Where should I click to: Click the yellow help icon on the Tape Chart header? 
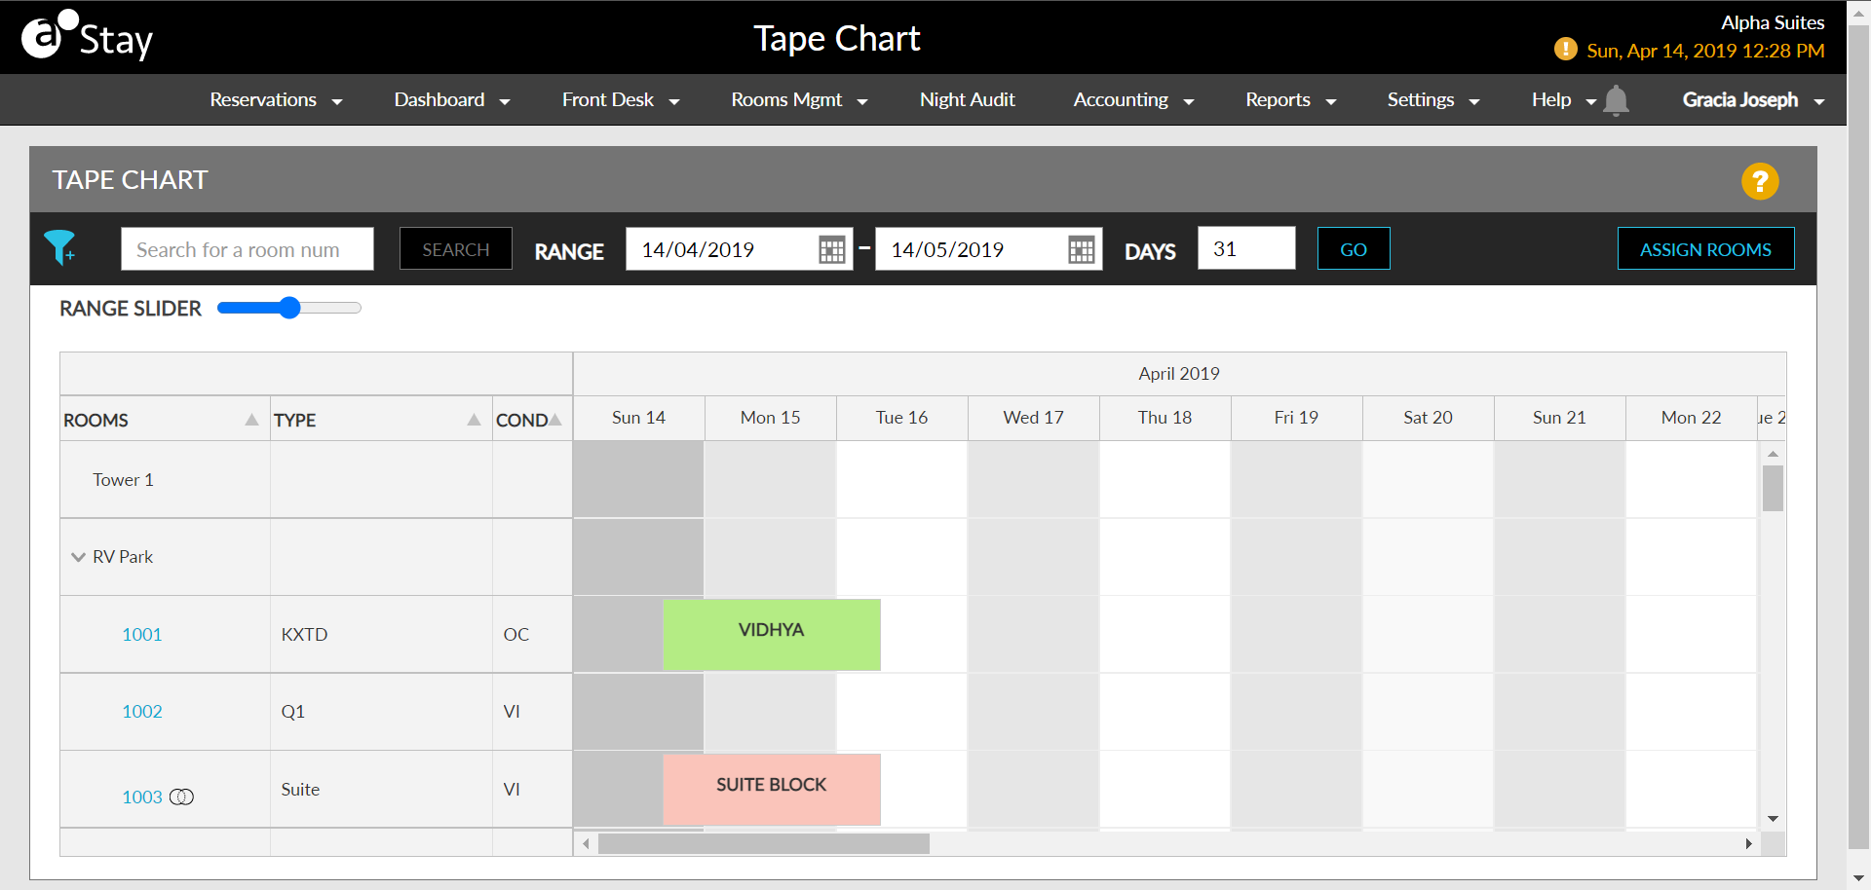pyautogui.click(x=1760, y=180)
